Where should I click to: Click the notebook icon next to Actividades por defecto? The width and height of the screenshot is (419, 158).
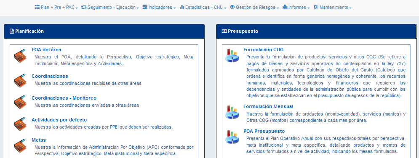click(20, 124)
